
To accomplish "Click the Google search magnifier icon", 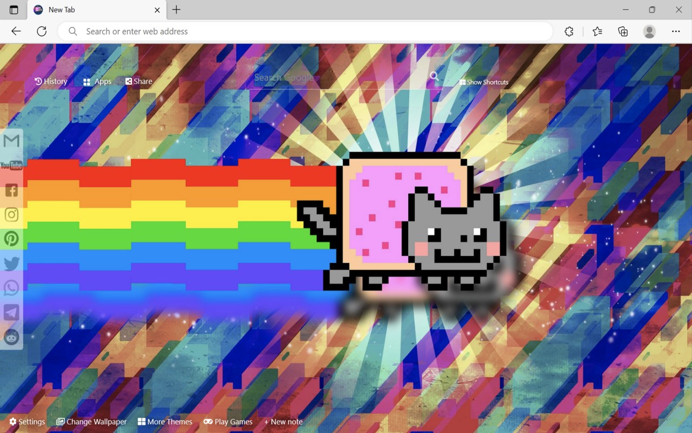I will click(434, 76).
